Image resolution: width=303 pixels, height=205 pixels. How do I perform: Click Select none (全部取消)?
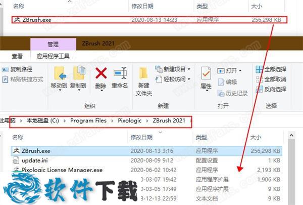click(260, 79)
